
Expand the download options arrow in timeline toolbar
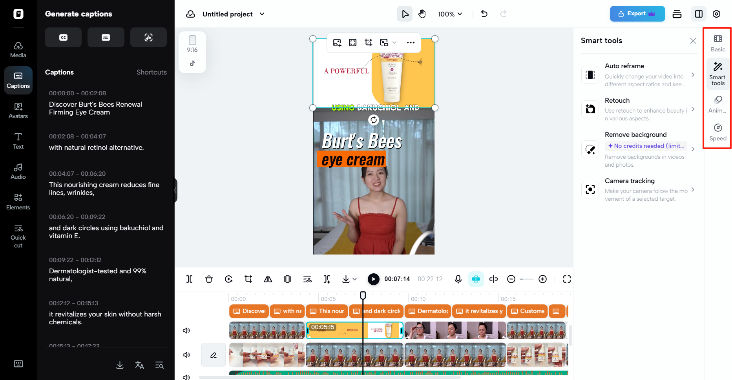[x=355, y=279]
